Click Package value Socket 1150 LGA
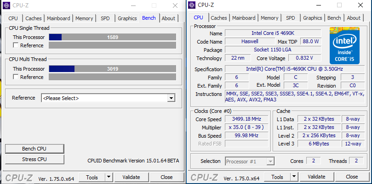This screenshot has height=184, width=372. click(x=273, y=50)
